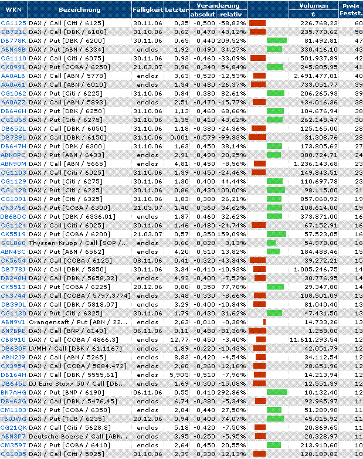
Task: Open WKN link CG1125
Action: point(13,23)
